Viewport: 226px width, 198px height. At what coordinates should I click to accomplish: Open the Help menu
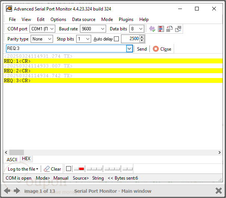[144, 19]
